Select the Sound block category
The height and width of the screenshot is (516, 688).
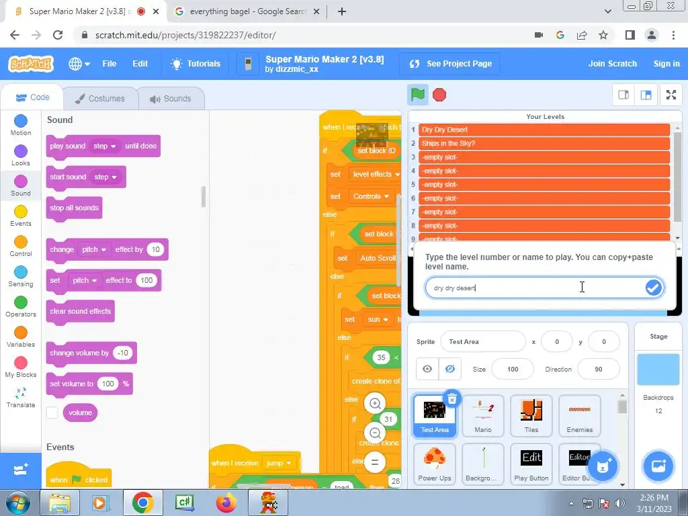tap(21, 185)
